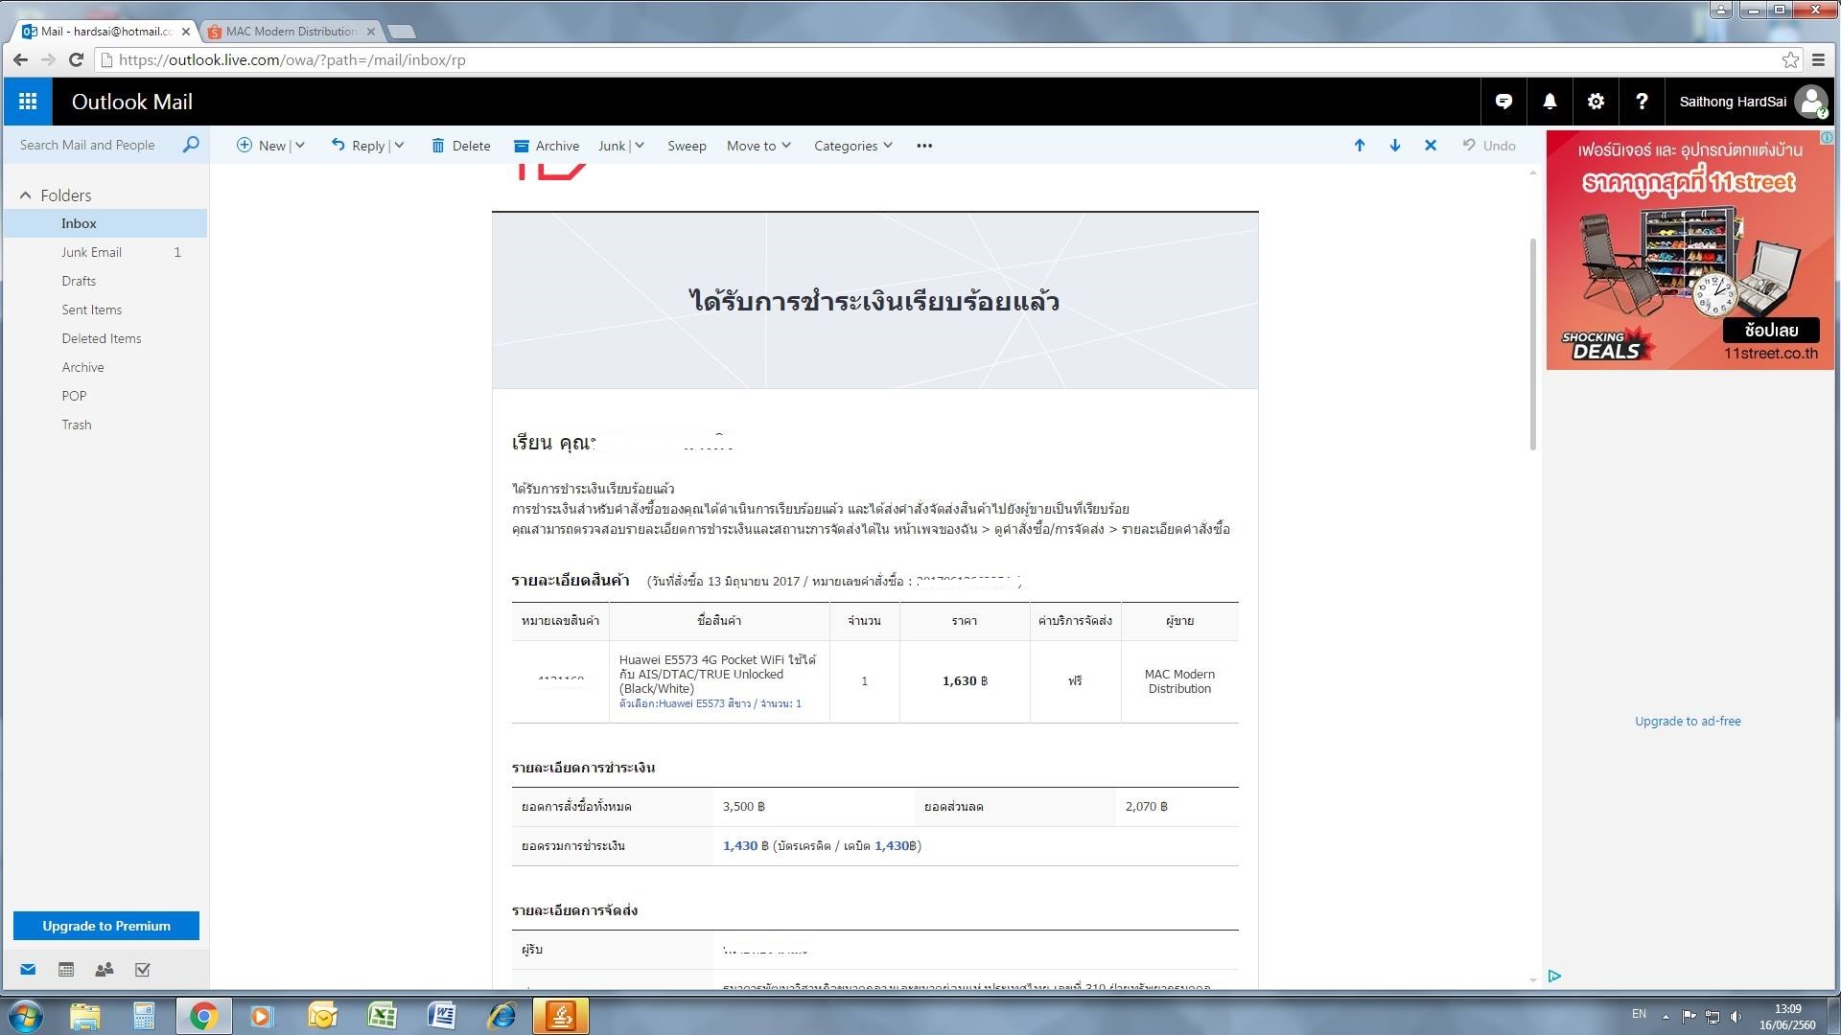Open the Junk Email folder

105,252
